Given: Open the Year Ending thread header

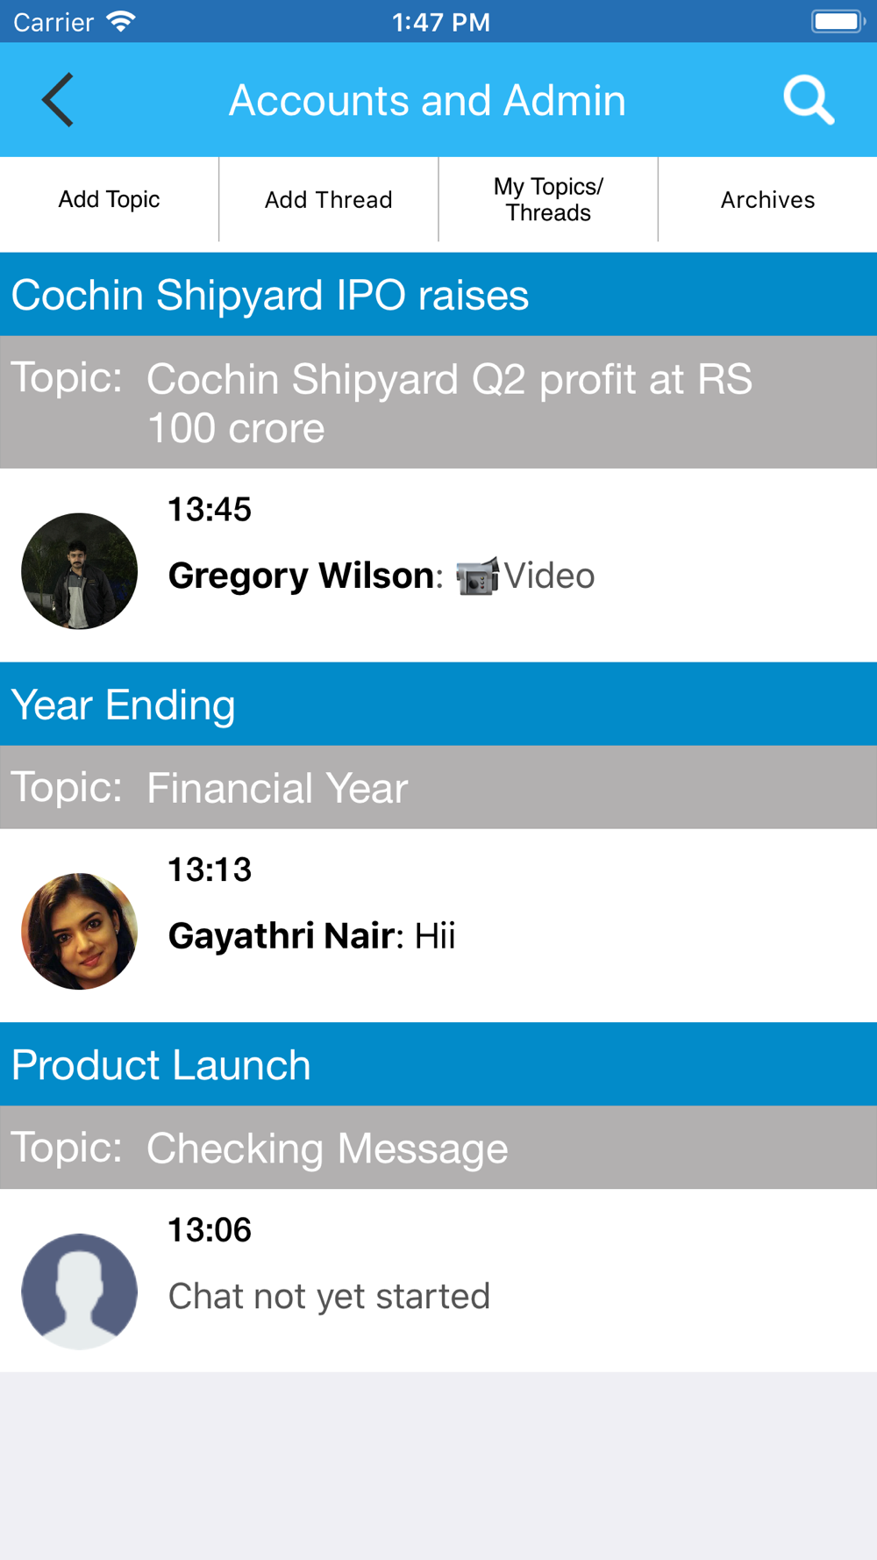Looking at the screenshot, I should (438, 705).
